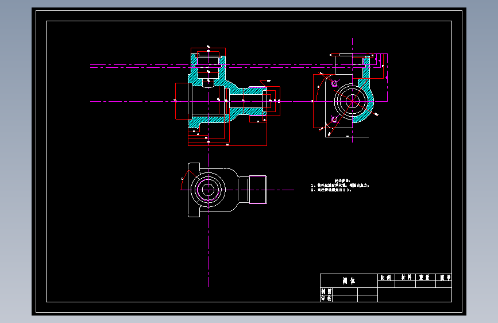This screenshot has height=323, width=498.
Task: Select the hatched sectional front view
Action: tap(227, 92)
